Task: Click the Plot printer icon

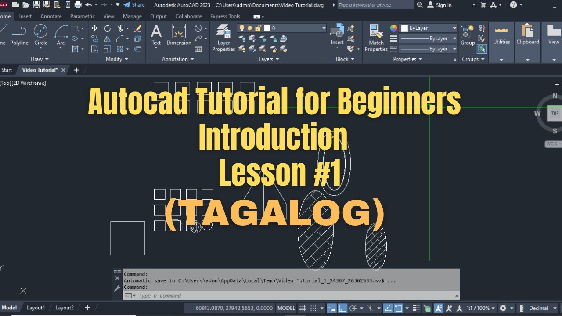Action: pos(77,5)
